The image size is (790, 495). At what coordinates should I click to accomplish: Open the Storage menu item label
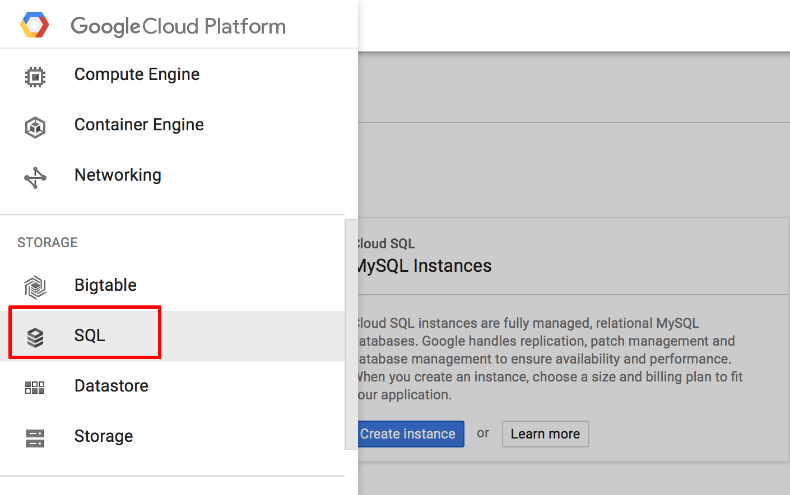pyautogui.click(x=104, y=436)
